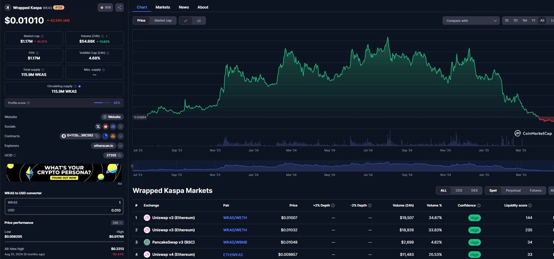The width and height of the screenshot is (554, 259).
Task: Set chart range to All
Action: pyautogui.click(x=542, y=20)
